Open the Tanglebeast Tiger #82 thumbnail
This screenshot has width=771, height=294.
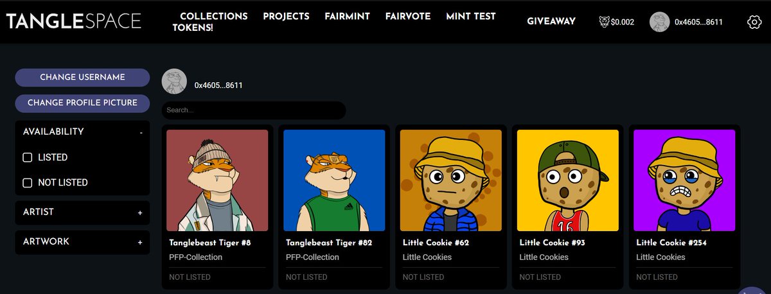tap(334, 180)
